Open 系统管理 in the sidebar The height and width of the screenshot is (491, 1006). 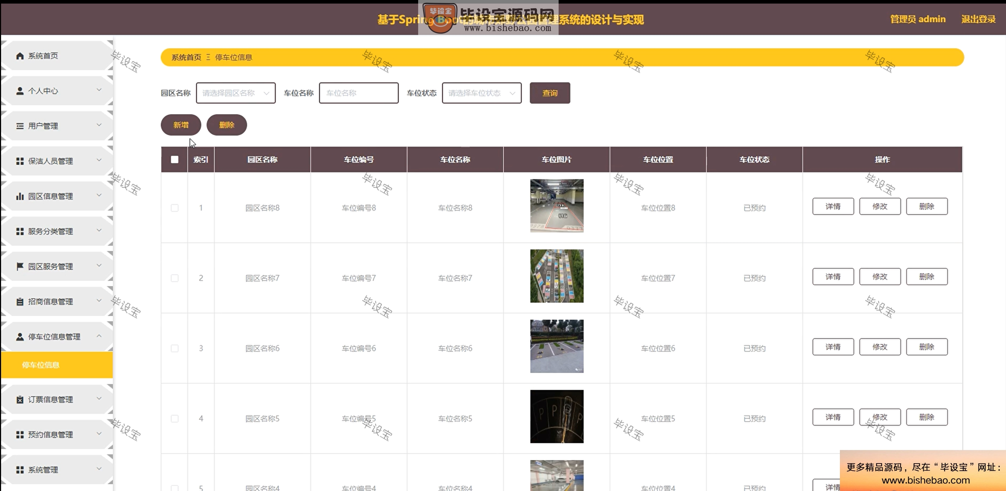tap(57, 470)
